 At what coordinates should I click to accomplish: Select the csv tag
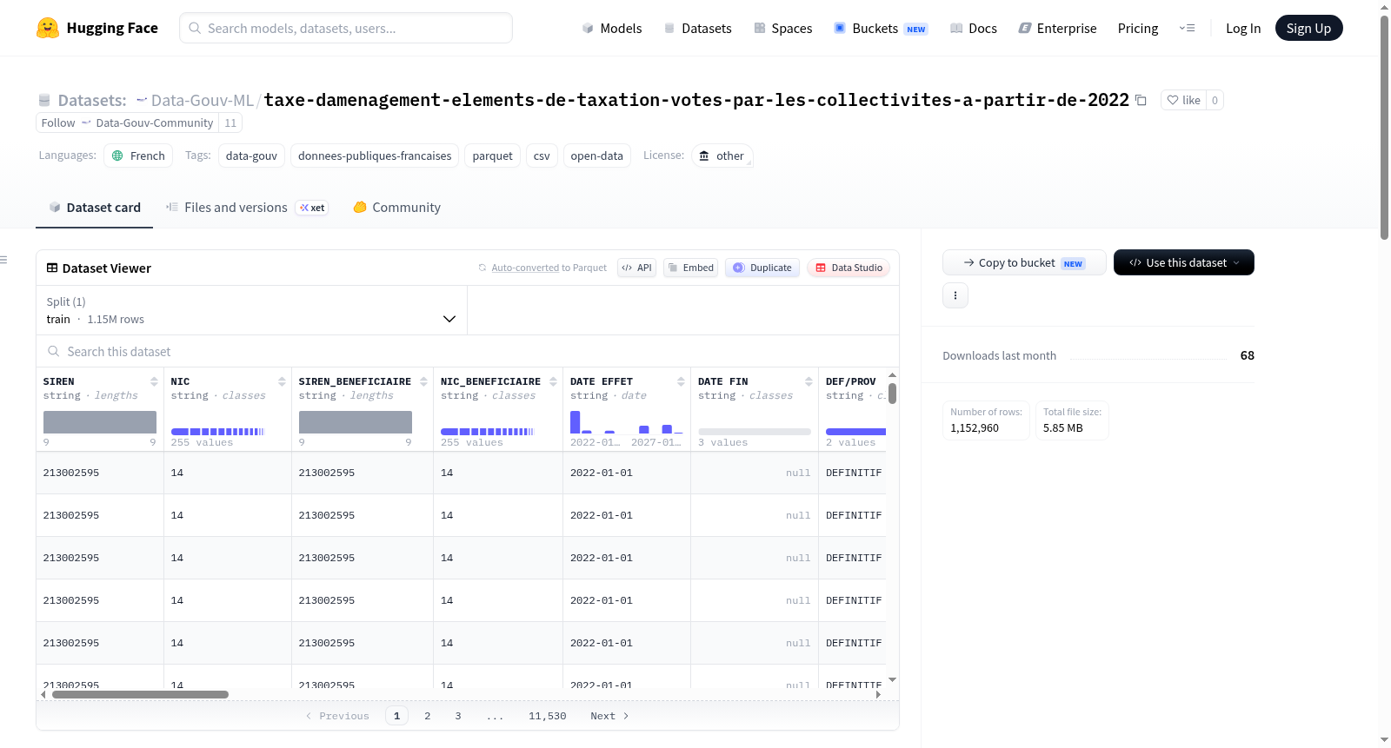[x=542, y=156]
